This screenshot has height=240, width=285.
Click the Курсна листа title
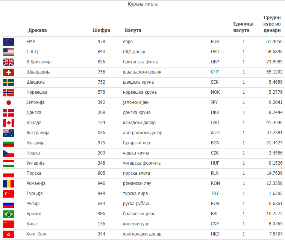tap(142, 4)
